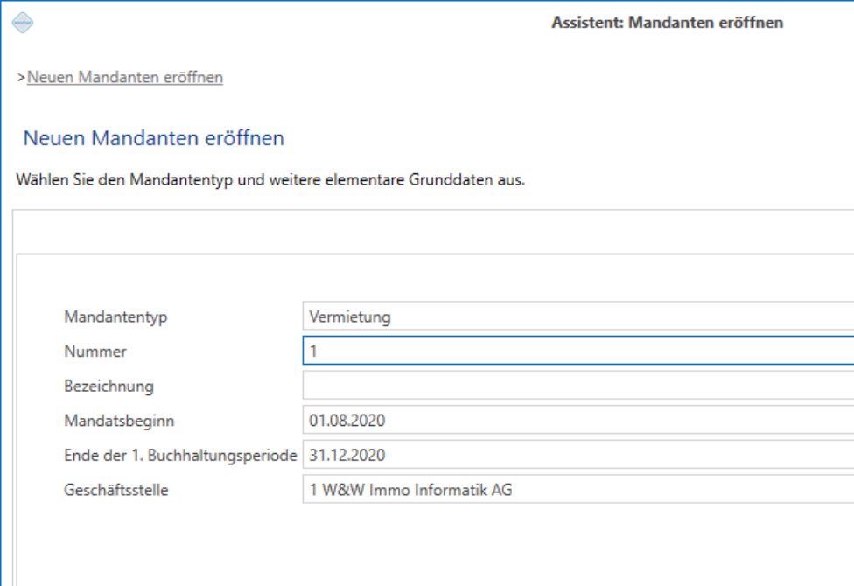
Task: Click the 'Bezeichnung' label
Action: click(x=108, y=386)
